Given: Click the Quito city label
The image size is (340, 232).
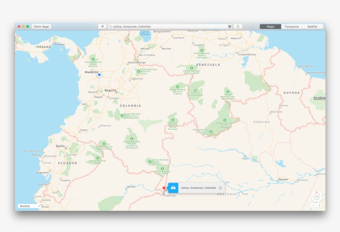Looking at the screenshot, I should click(x=60, y=146).
